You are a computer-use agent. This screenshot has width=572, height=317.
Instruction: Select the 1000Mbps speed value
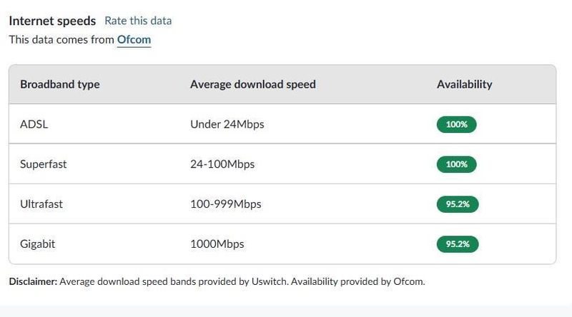click(x=217, y=244)
